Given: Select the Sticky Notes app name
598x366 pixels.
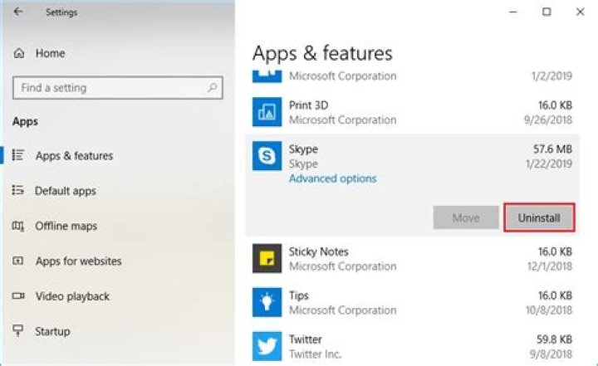Looking at the screenshot, I should (318, 251).
